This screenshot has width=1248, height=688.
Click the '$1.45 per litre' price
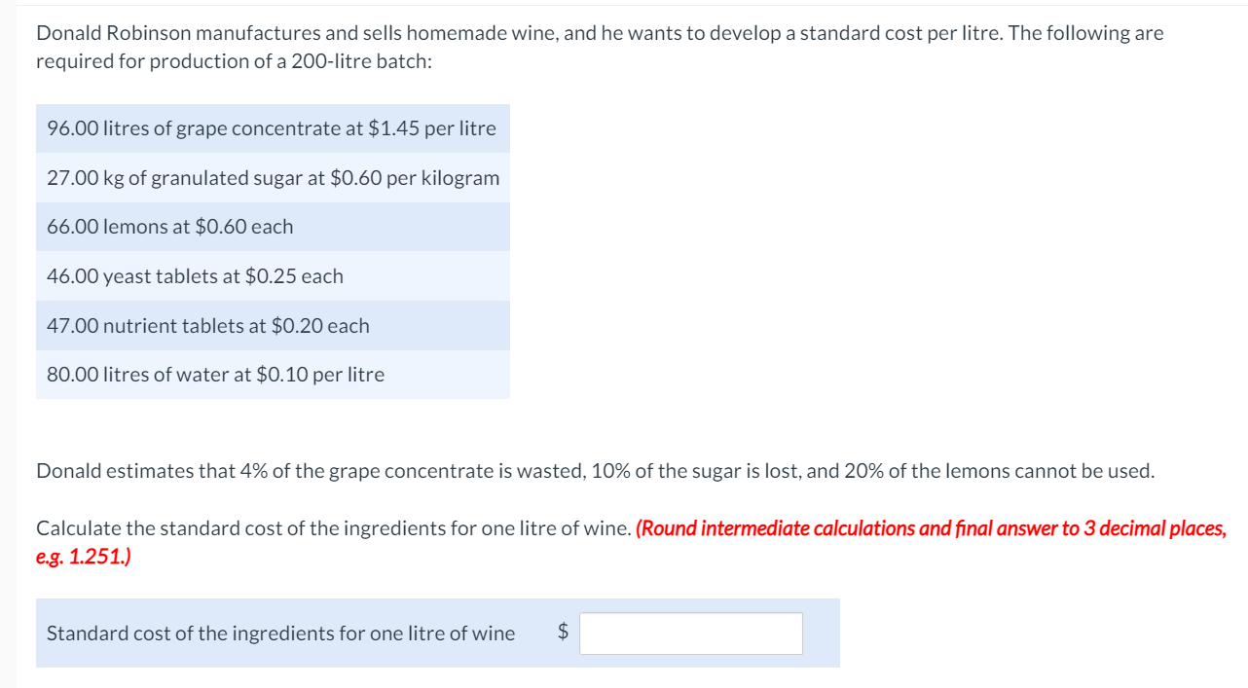432,128
